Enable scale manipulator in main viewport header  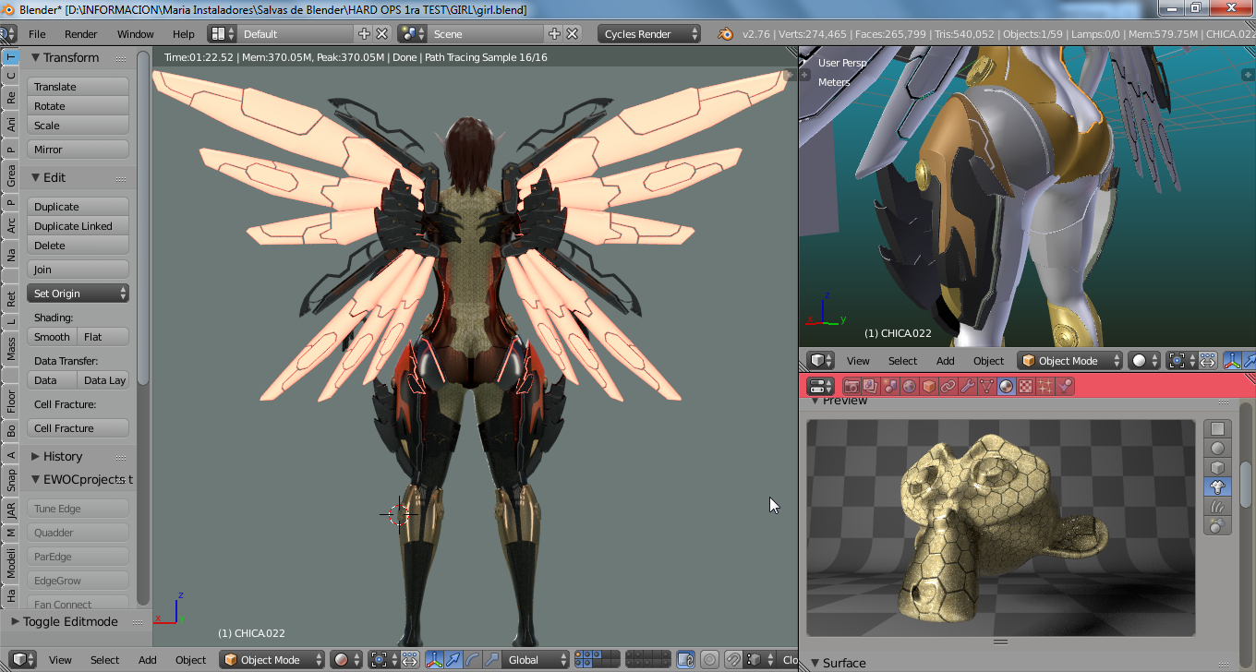[x=492, y=660]
